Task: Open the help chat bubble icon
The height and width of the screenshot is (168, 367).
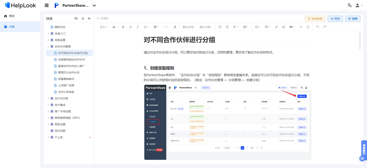Action: tap(362, 158)
